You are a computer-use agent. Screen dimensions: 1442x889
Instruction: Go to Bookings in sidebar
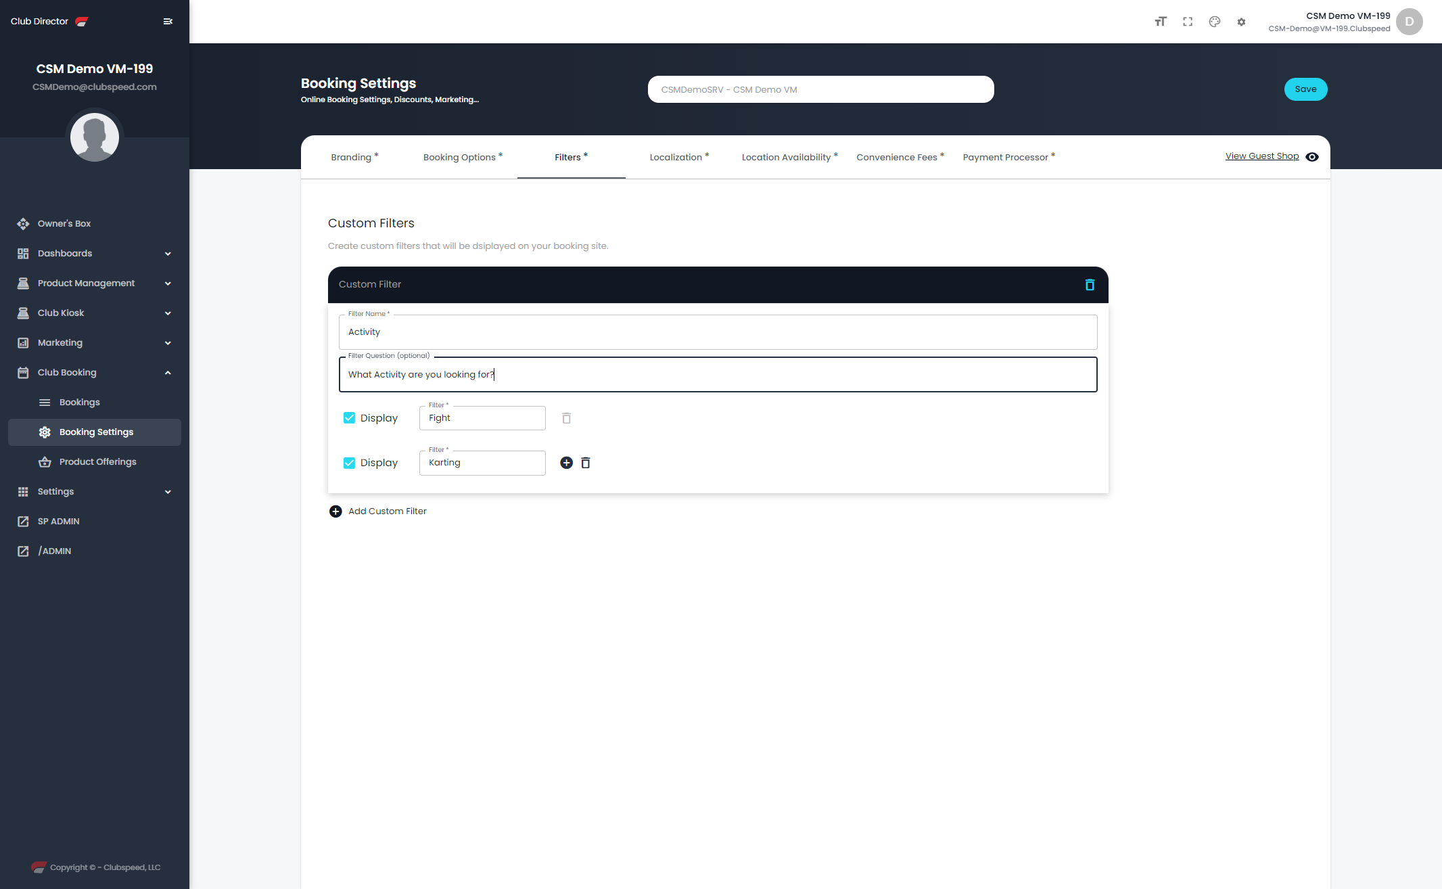[95, 403]
